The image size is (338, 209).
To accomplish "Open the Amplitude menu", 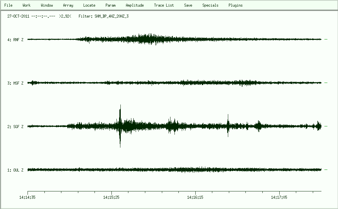I will 135,5.
